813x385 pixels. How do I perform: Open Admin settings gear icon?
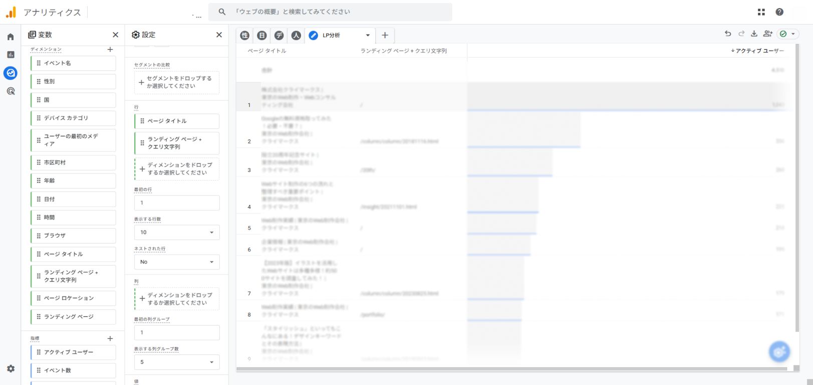pyautogui.click(x=11, y=368)
